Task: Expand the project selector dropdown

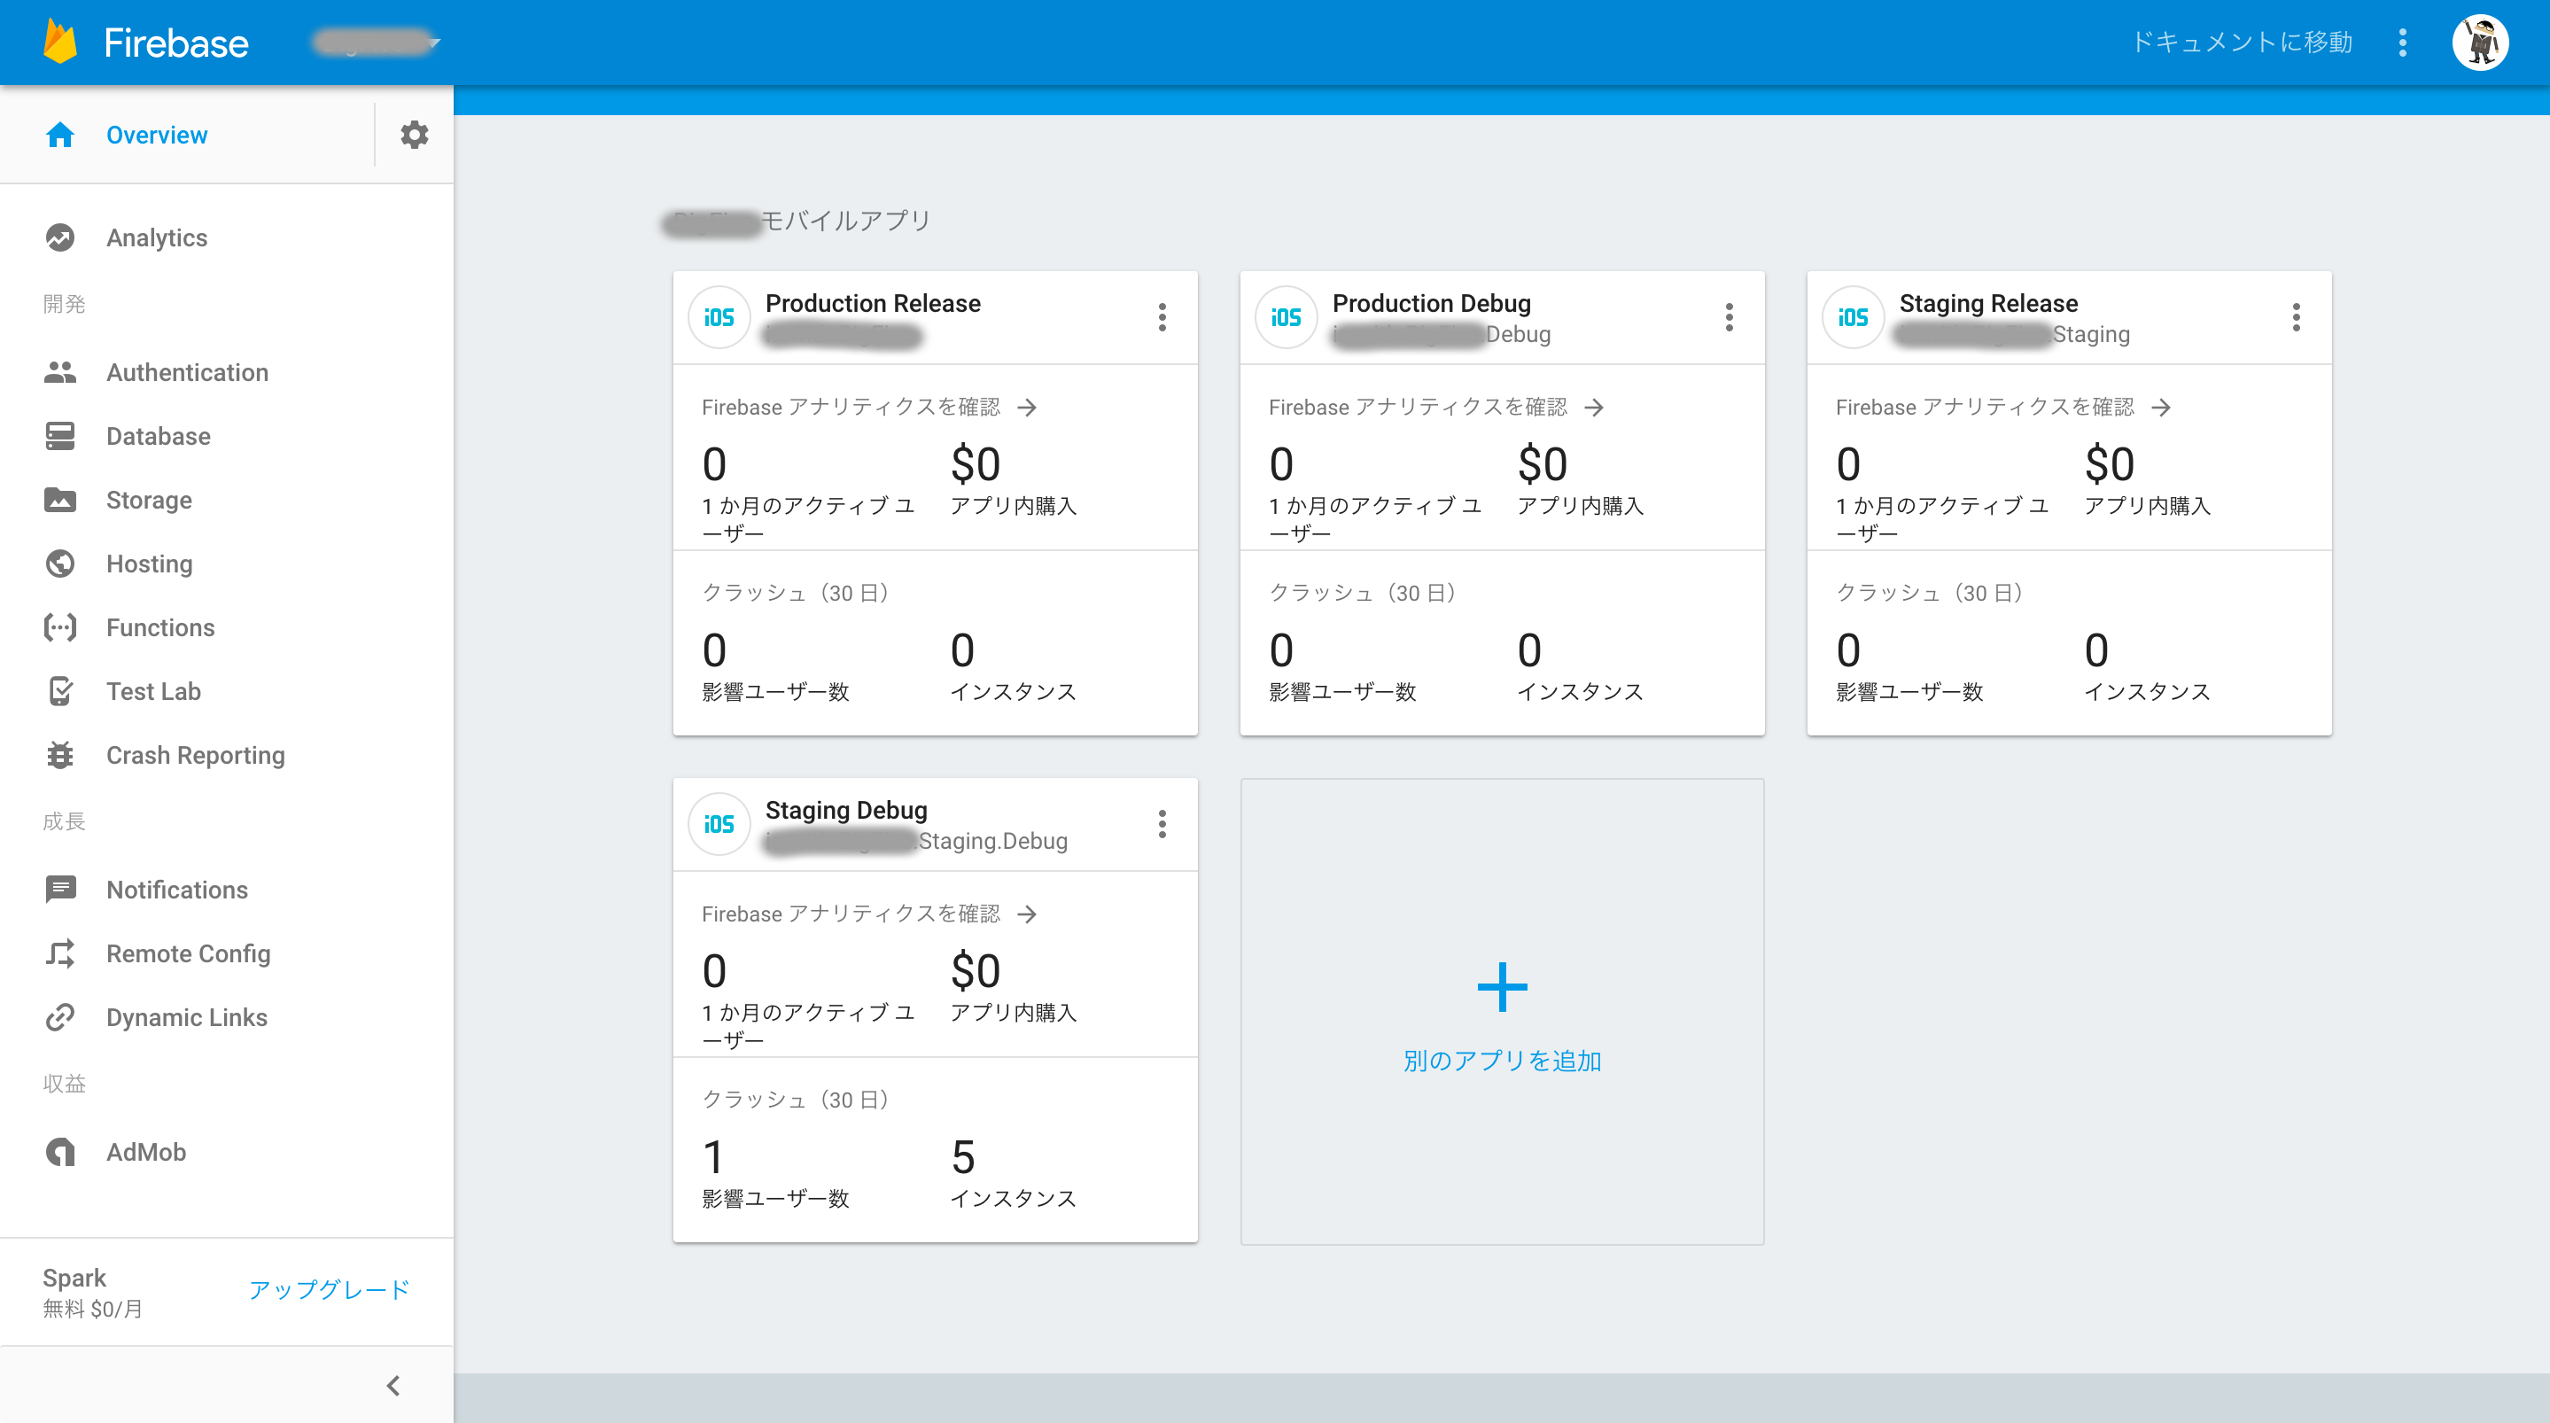Action: click(x=433, y=43)
